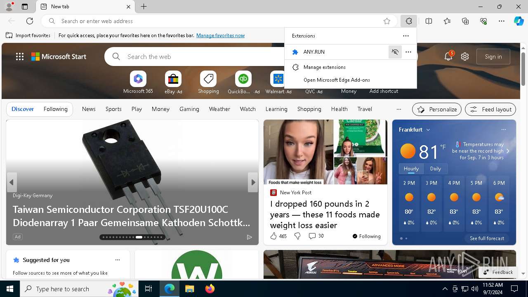Viewport: 528px width, 297px height.
Task: Open Suggested for you more options
Action: coord(118,260)
